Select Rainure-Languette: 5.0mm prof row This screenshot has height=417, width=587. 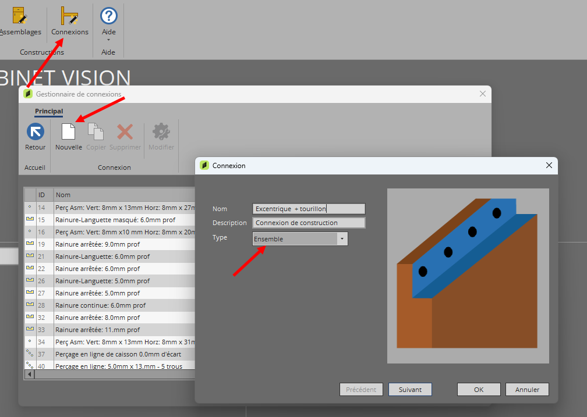109,281
